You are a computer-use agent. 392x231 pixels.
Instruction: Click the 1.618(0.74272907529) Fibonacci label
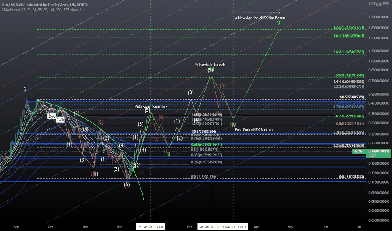pyautogui.click(x=349, y=76)
